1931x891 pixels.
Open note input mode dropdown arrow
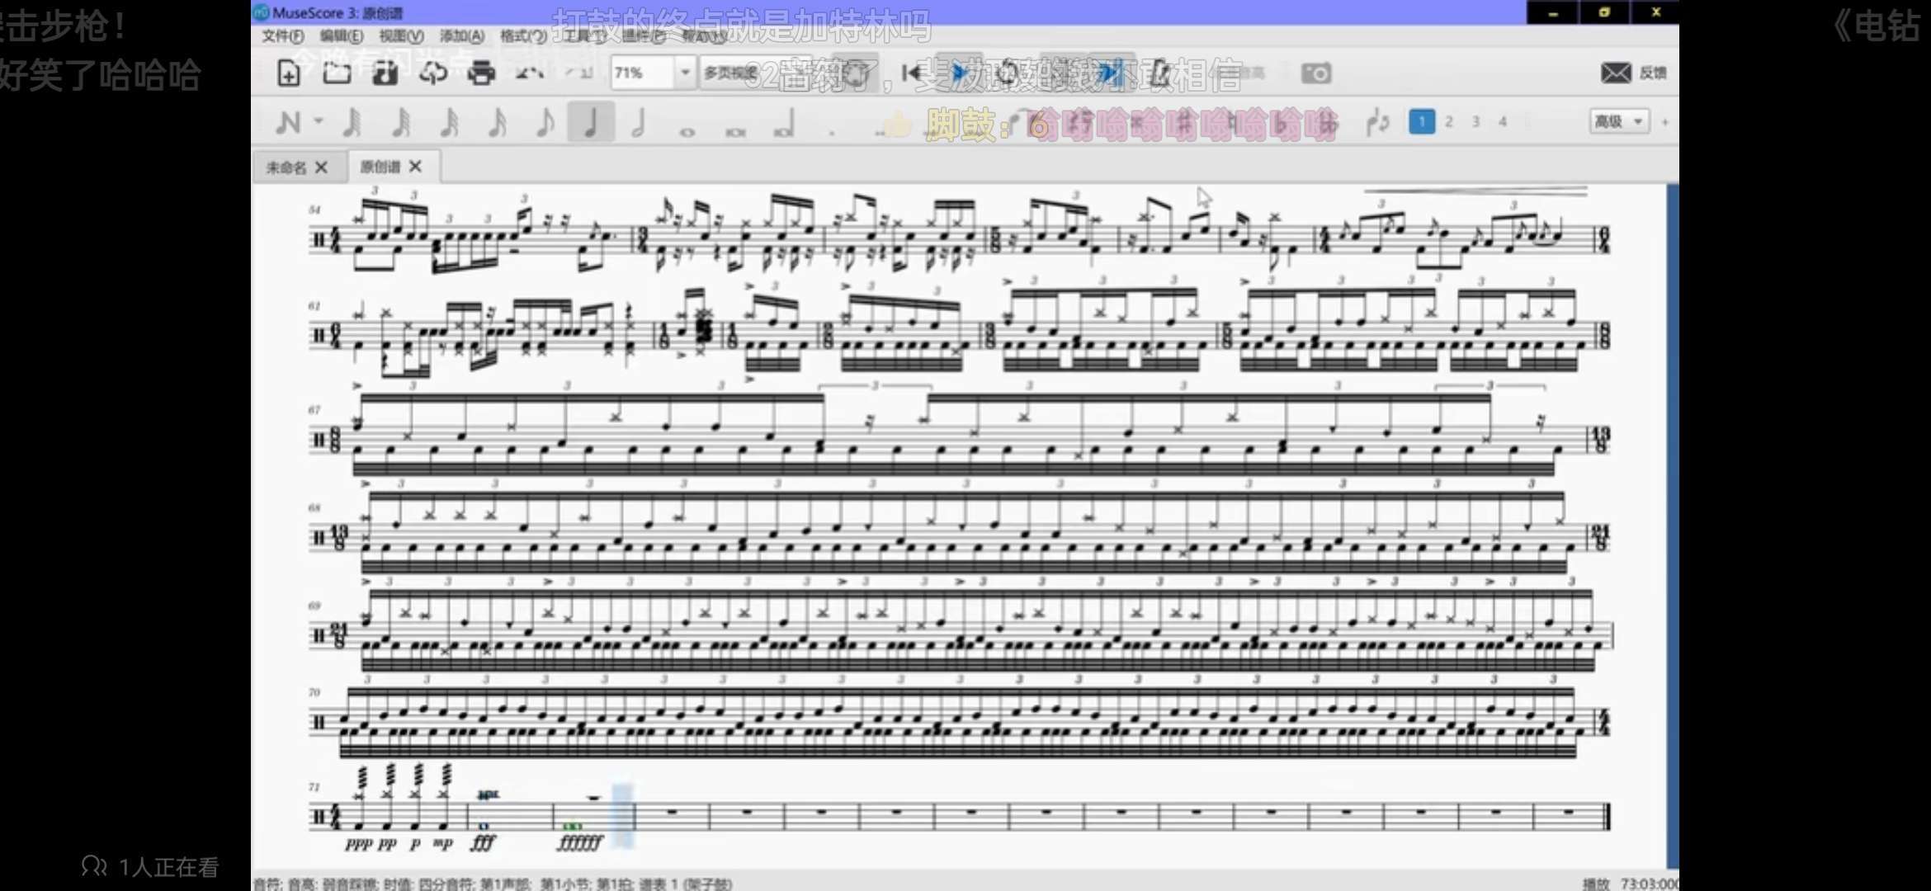pyautogui.click(x=319, y=122)
